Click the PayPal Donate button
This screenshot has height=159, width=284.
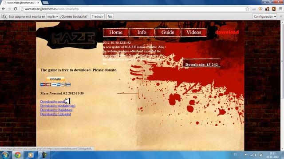55,79
